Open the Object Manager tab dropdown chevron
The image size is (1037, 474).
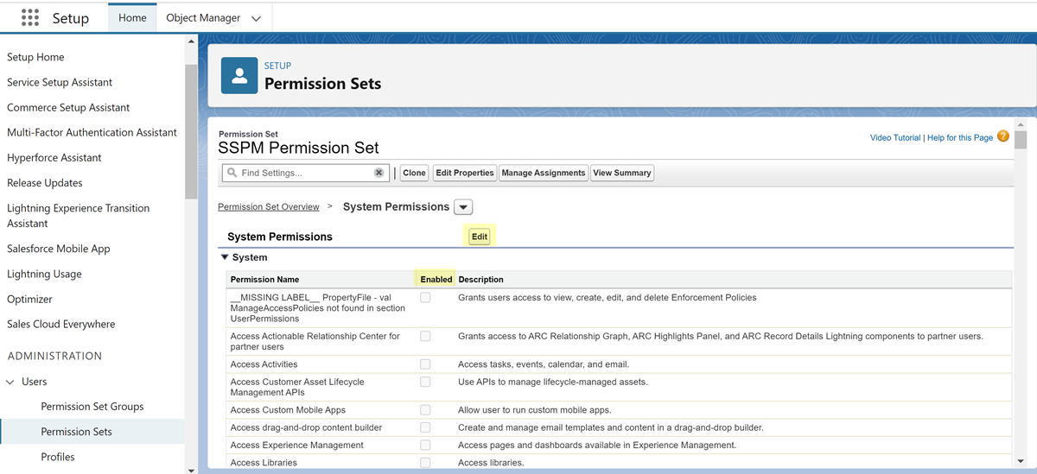tap(256, 18)
